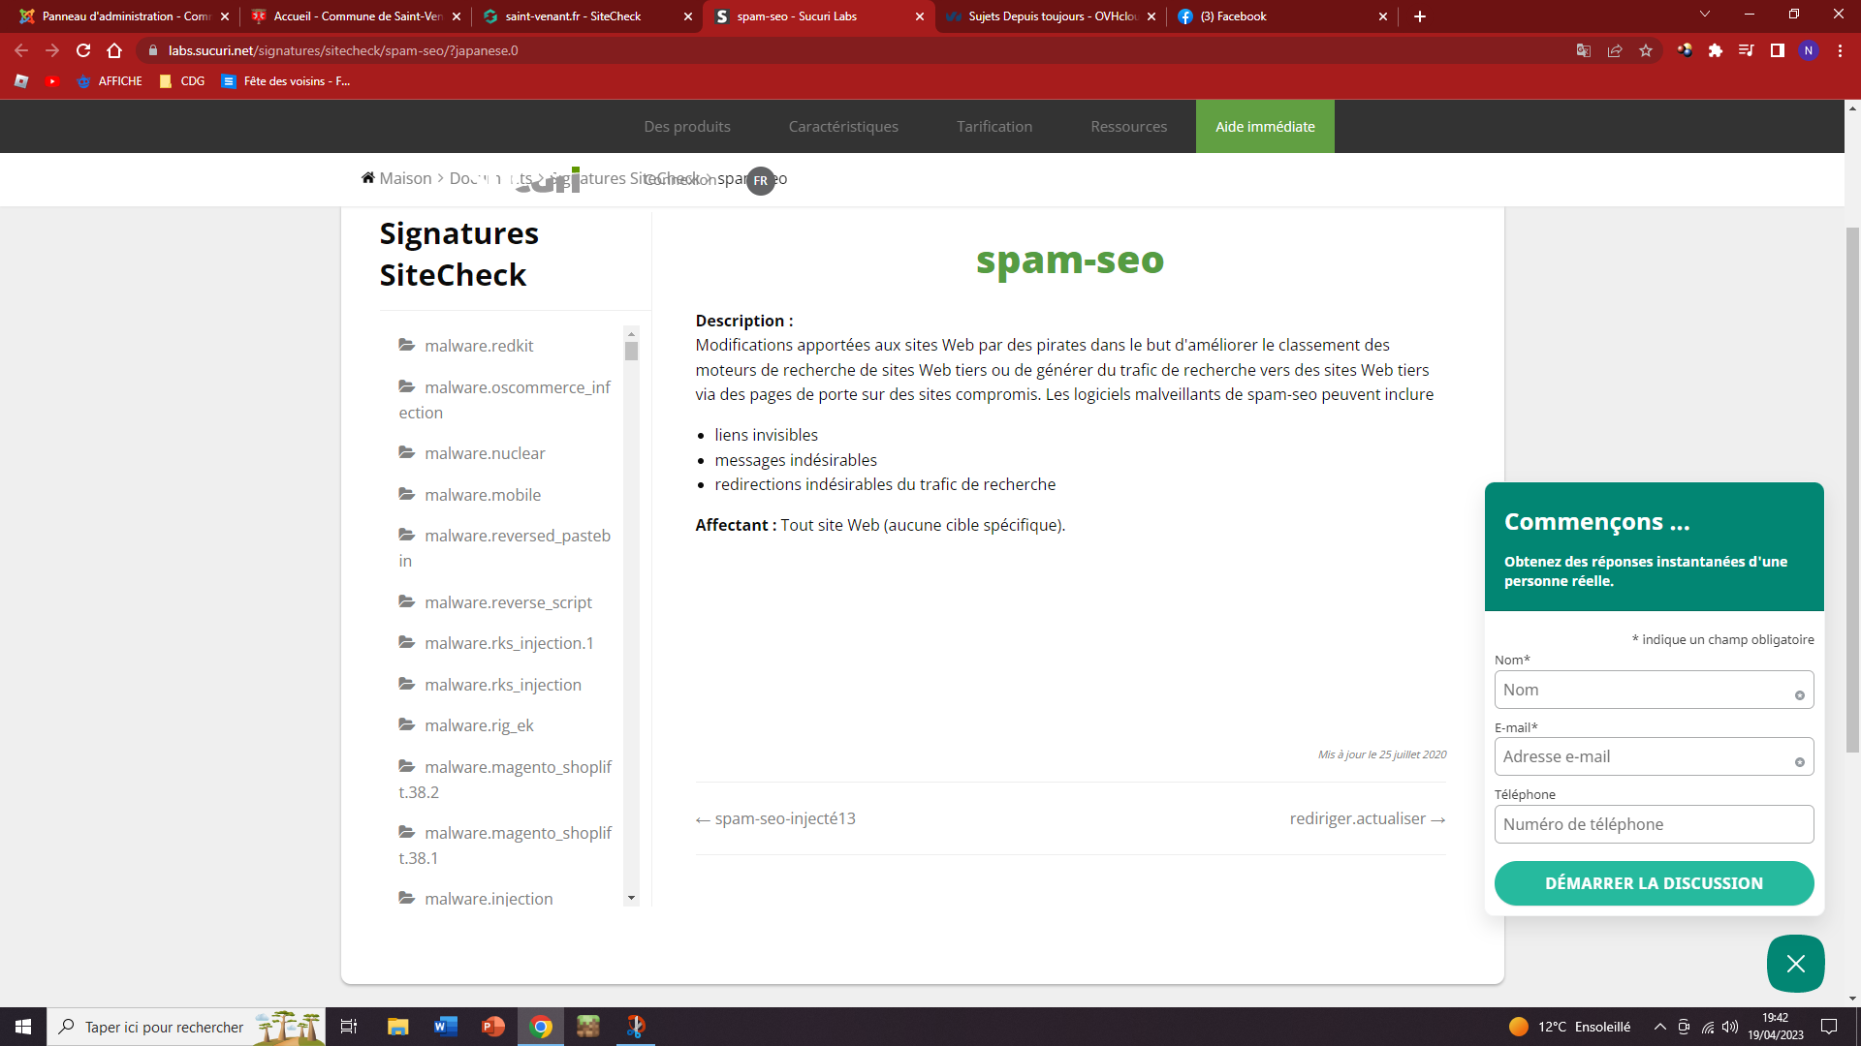
Task: Bookmark this page with the star icon
Action: [1646, 50]
